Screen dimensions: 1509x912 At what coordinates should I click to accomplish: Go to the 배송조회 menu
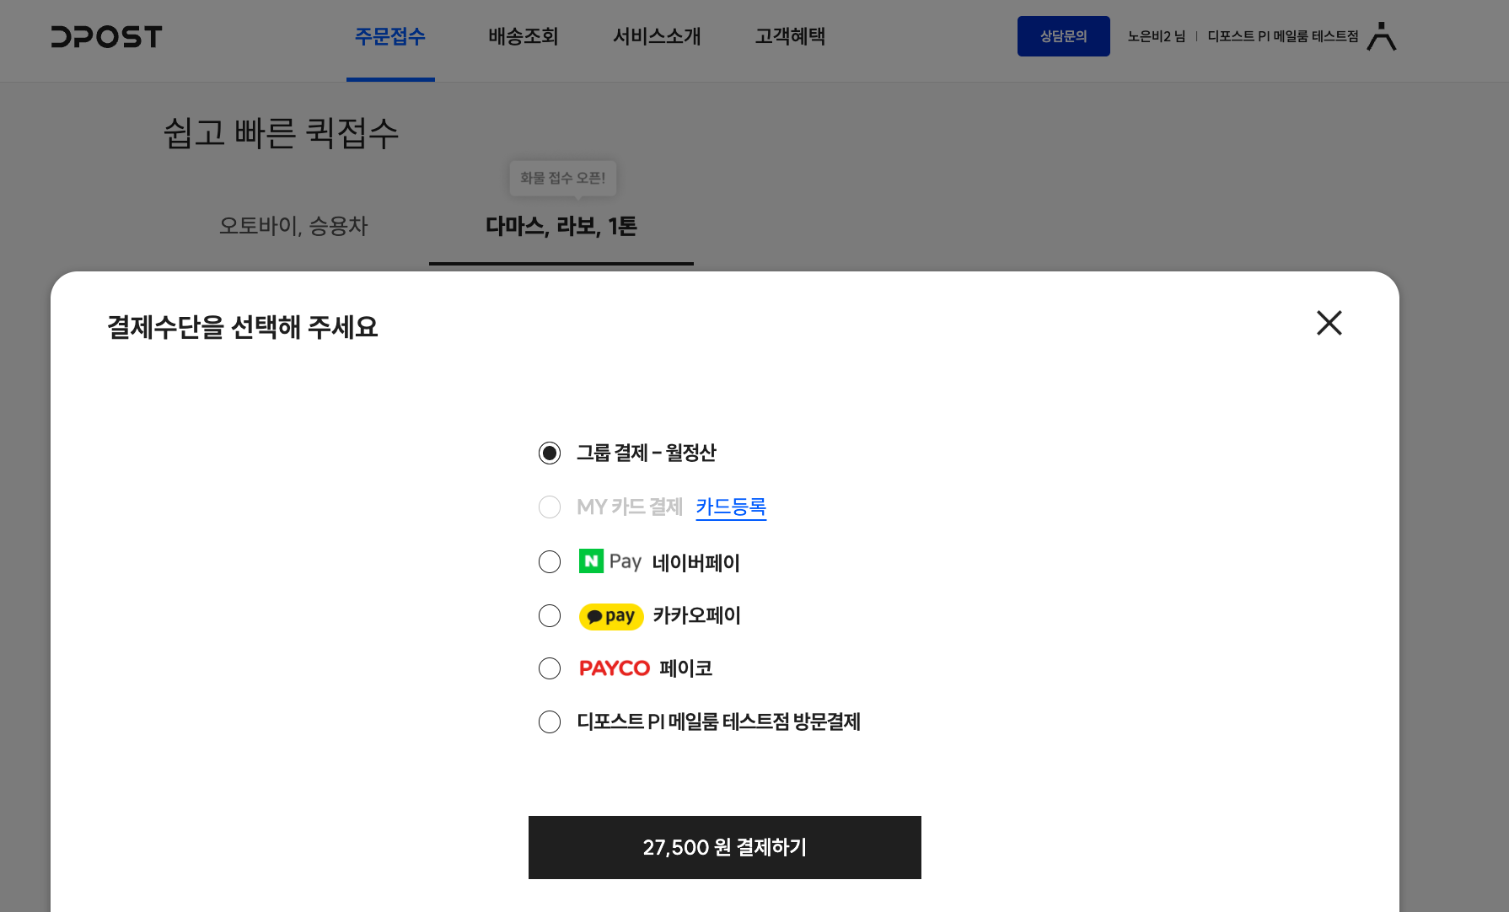(x=524, y=37)
